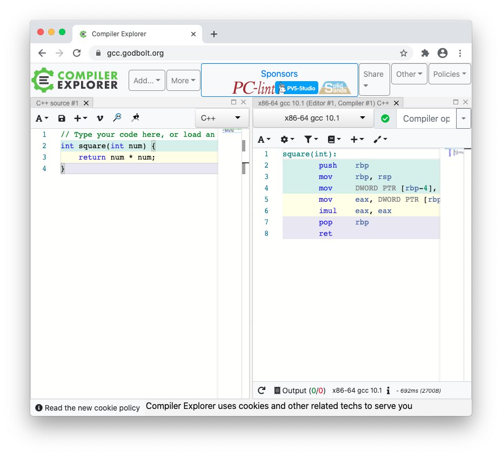The image size is (502, 456).
Task: Open the Other dropdown menu
Action: (409, 74)
